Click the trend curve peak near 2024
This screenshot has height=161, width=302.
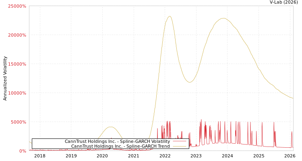(x=223, y=18)
